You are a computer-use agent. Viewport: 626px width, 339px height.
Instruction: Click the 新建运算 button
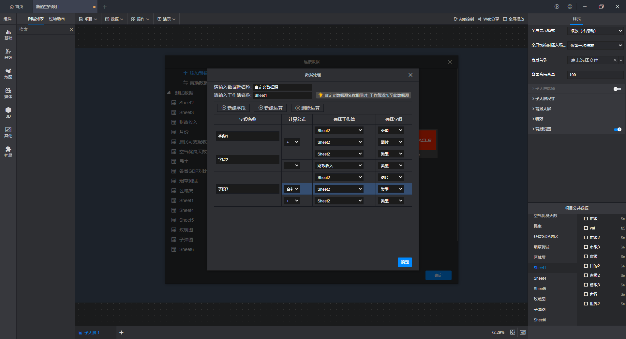click(x=271, y=108)
